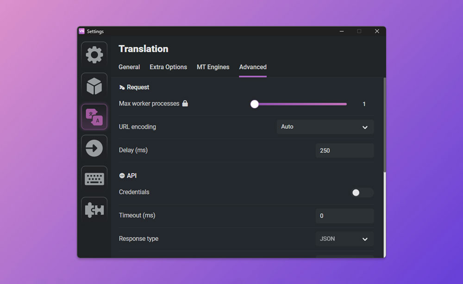Open the arrow-in-circle sidebar icon
Viewport: 463px width, 284px height.
click(94, 148)
